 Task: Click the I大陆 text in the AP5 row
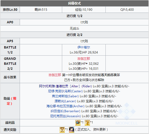[84, 41]
